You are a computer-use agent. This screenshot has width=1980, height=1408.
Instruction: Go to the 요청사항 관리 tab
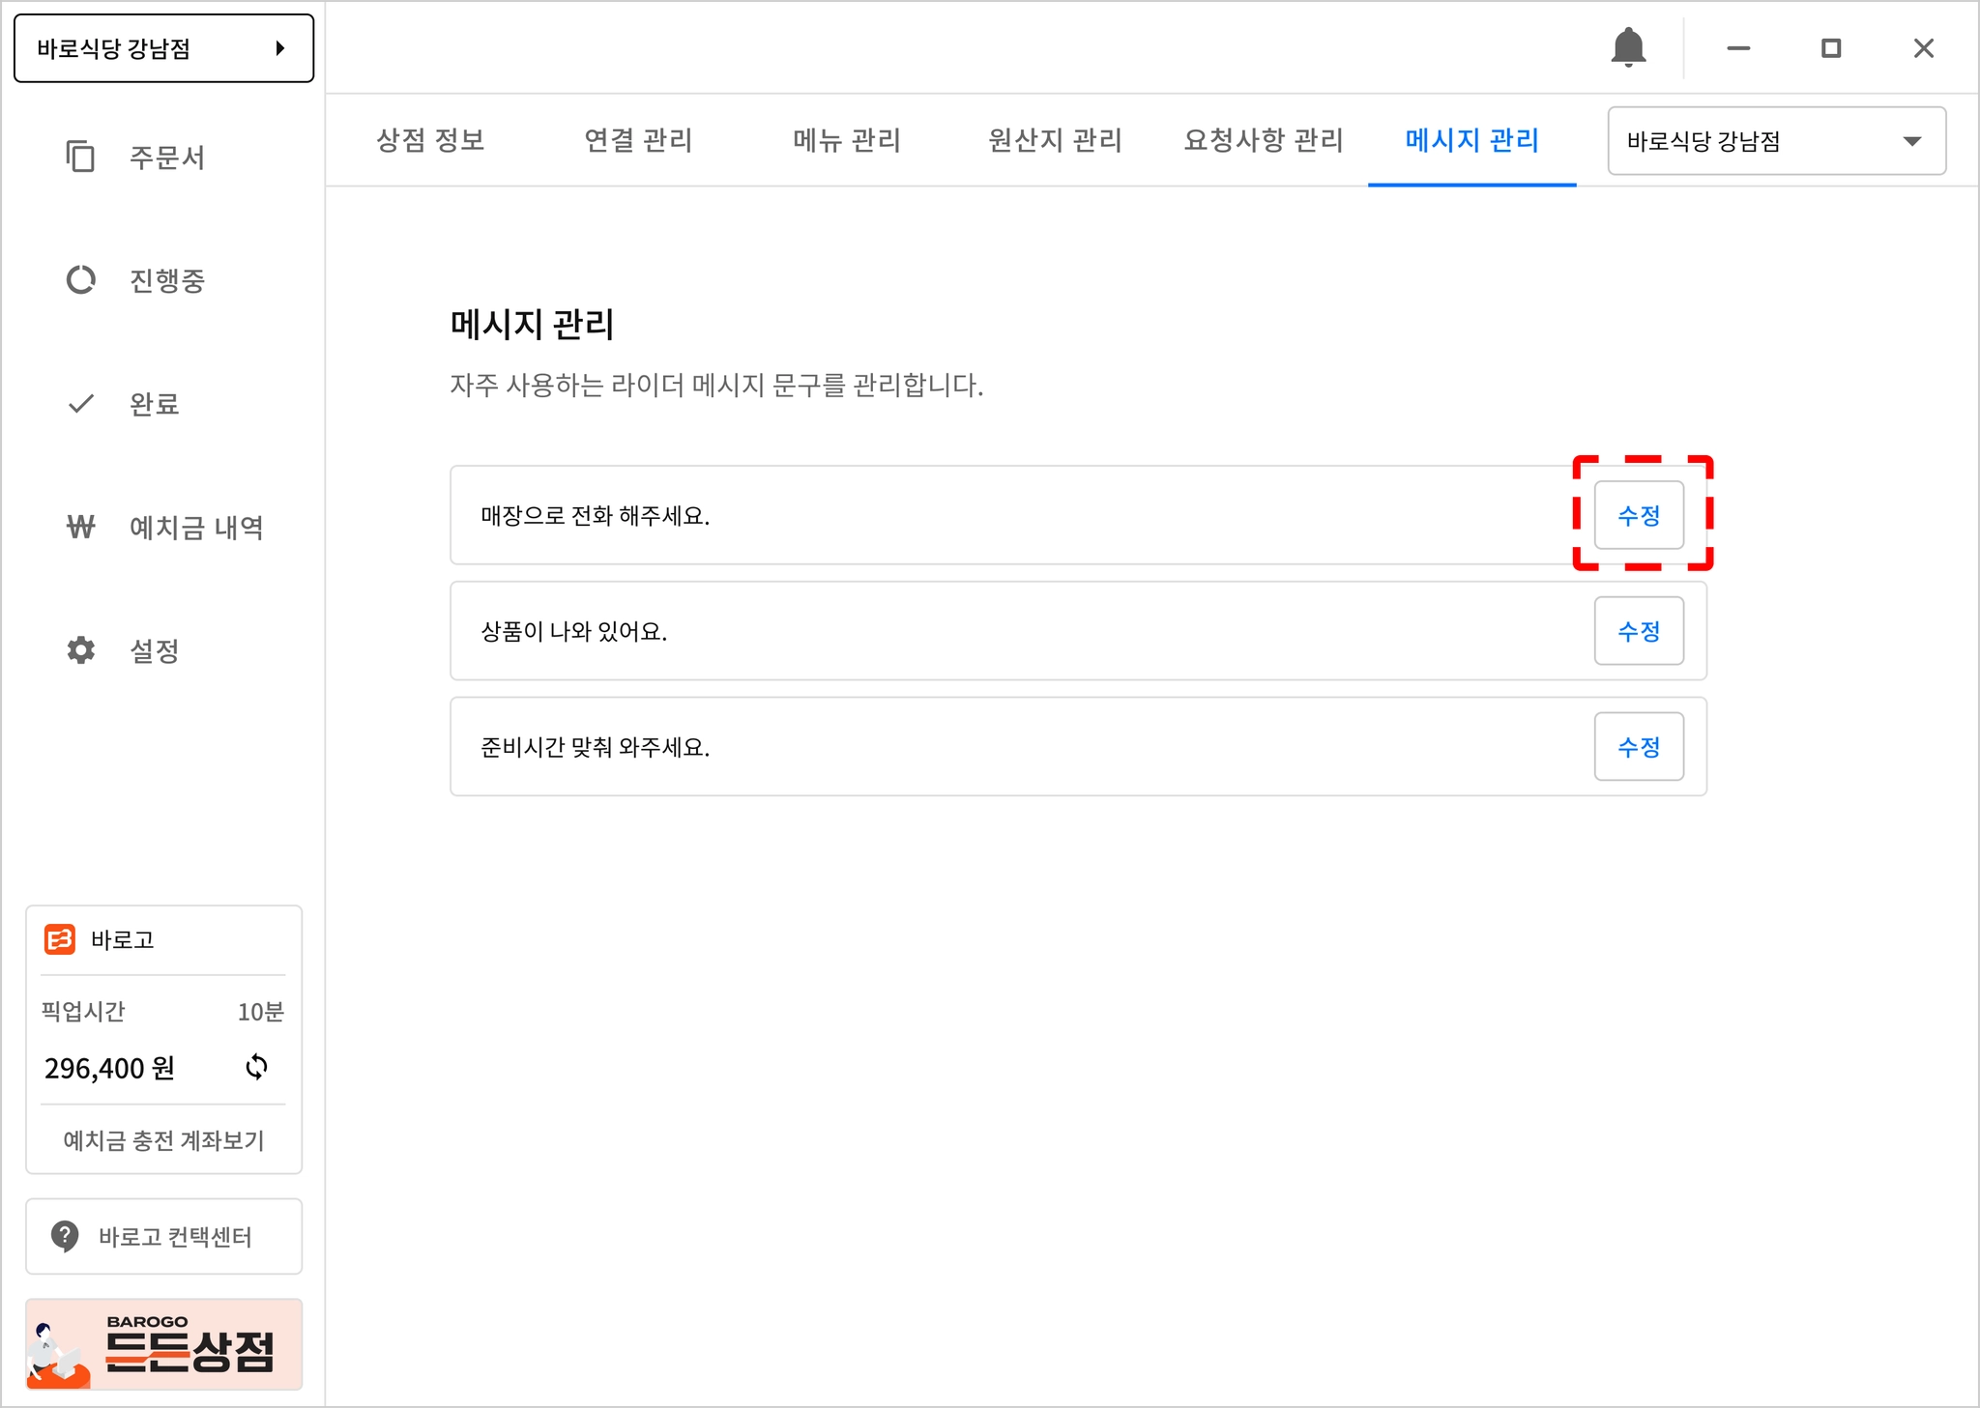coord(1264,141)
